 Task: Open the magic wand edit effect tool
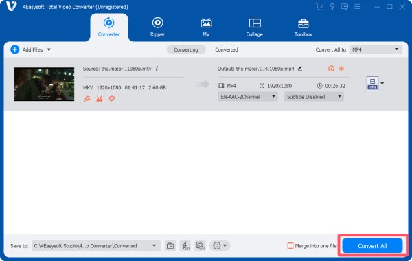coord(87,99)
